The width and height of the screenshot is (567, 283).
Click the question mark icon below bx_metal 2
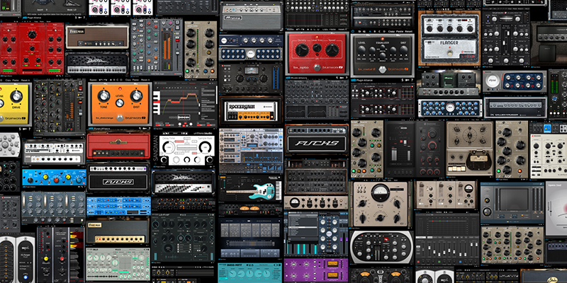(413, 81)
